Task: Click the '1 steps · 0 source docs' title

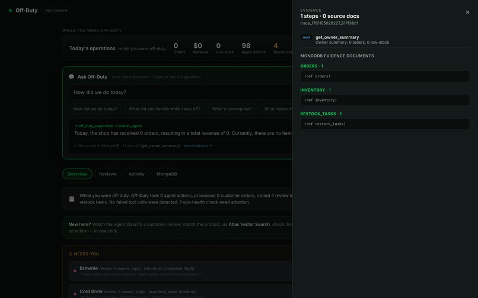Action: pyautogui.click(x=330, y=16)
